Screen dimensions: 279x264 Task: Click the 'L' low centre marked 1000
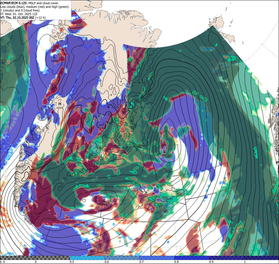coord(54,57)
